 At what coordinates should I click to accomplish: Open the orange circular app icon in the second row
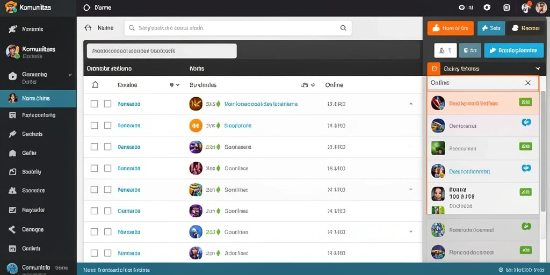(196, 126)
